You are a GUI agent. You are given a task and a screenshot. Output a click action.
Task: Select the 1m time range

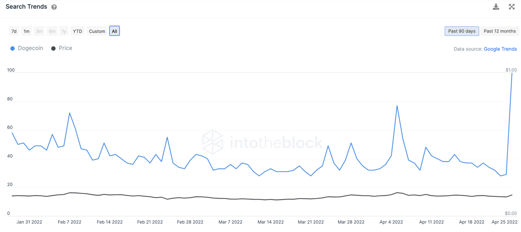pos(27,31)
